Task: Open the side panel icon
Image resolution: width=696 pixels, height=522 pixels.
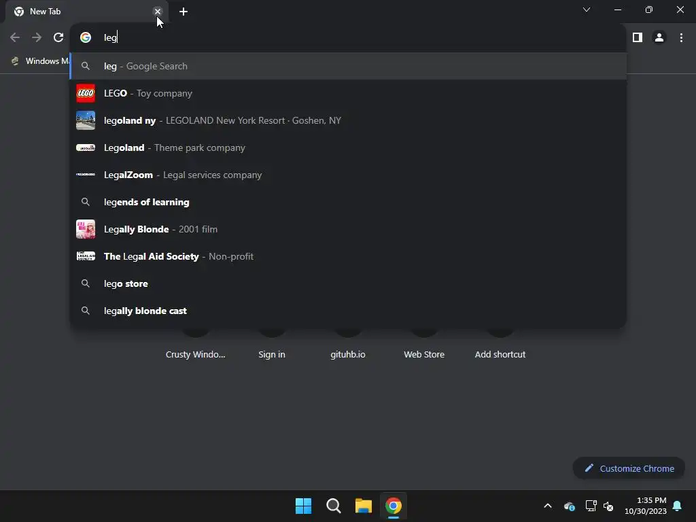Action: click(638, 37)
